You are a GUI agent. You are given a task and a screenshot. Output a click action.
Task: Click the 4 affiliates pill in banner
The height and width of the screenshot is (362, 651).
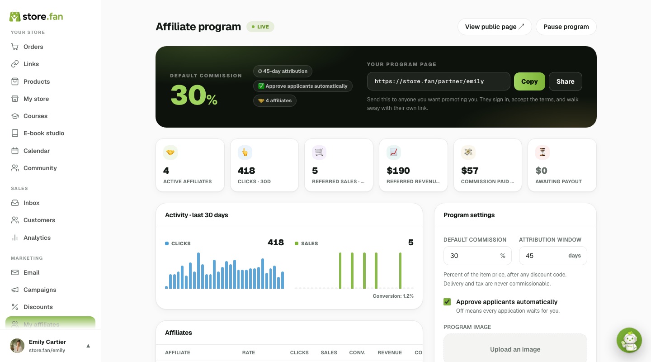point(275,100)
